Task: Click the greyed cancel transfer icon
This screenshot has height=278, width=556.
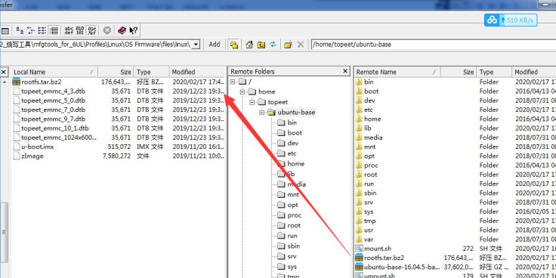Action: (107, 30)
